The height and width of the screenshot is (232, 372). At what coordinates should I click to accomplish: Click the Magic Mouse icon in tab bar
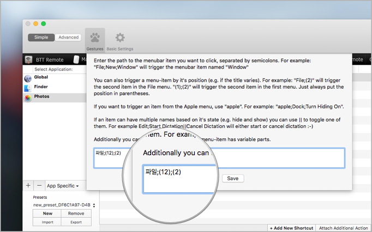[76, 59]
